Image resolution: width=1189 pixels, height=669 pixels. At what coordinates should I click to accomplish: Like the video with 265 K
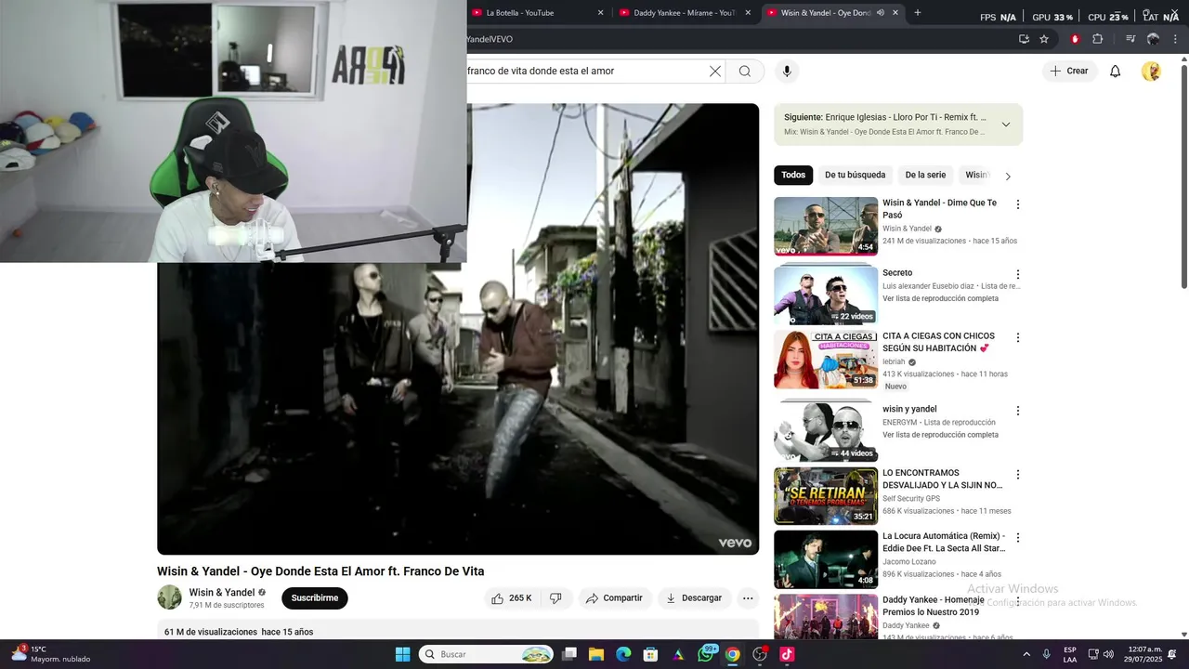coord(512,598)
